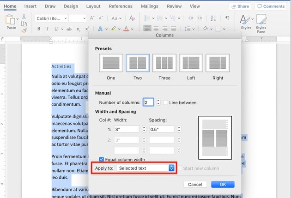Viewport: 291px width, 198px height.
Task: Open the Comments button
Action: click(271, 6)
